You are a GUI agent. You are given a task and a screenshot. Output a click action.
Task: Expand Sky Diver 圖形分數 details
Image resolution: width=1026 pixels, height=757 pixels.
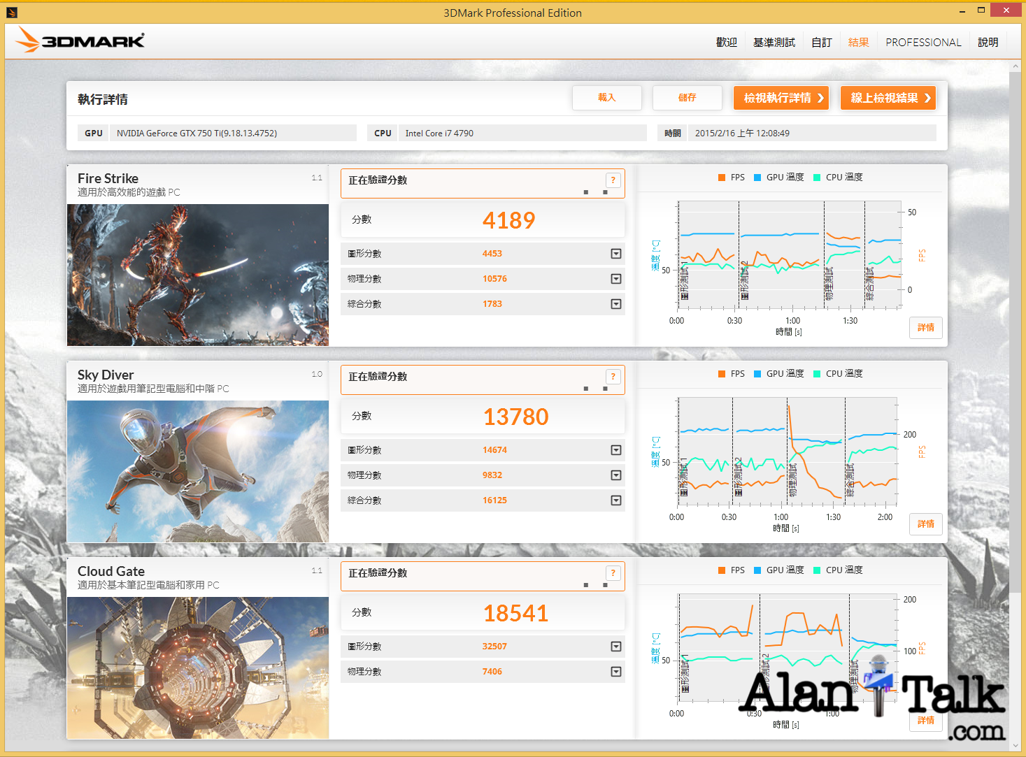pyautogui.click(x=616, y=450)
